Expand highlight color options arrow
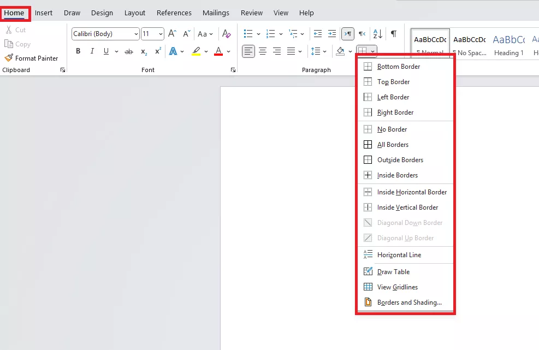 click(206, 51)
